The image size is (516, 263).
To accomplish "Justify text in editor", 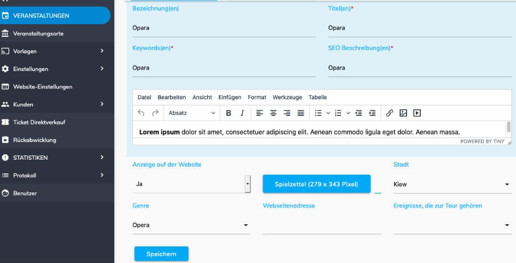I will pyautogui.click(x=301, y=113).
